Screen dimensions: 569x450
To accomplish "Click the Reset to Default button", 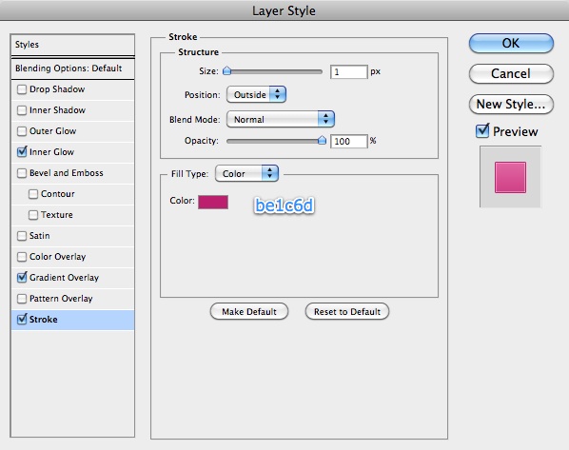I will [x=347, y=312].
